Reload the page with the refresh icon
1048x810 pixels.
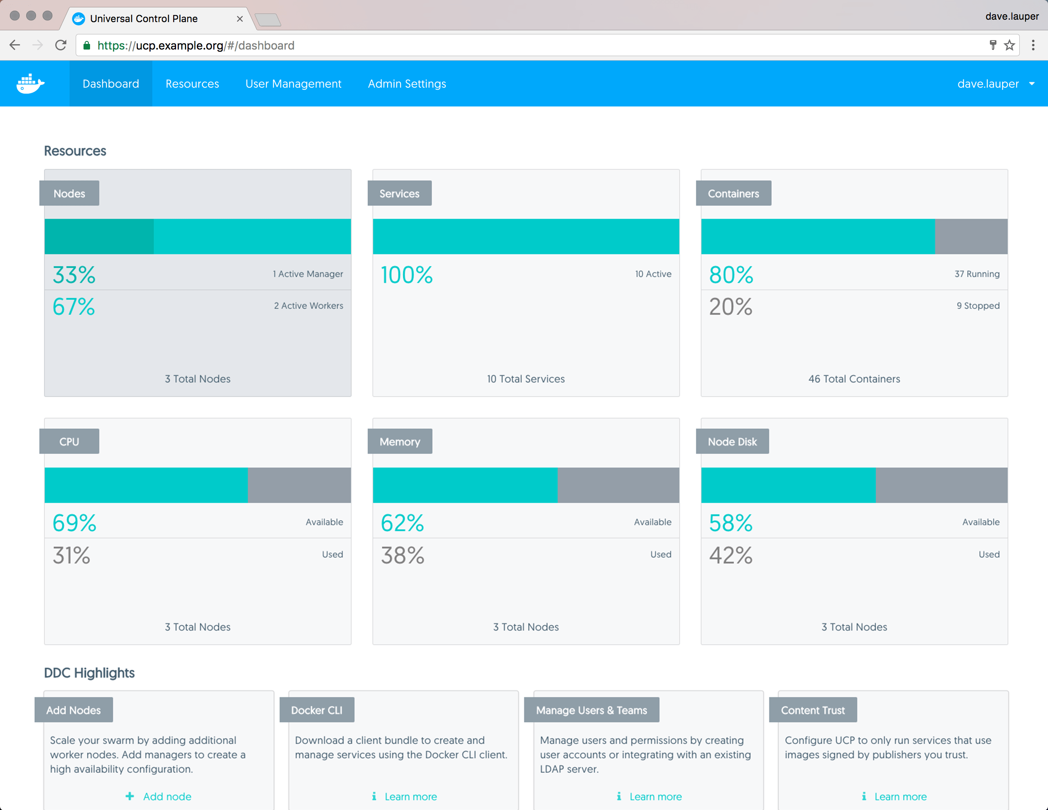pyautogui.click(x=61, y=45)
